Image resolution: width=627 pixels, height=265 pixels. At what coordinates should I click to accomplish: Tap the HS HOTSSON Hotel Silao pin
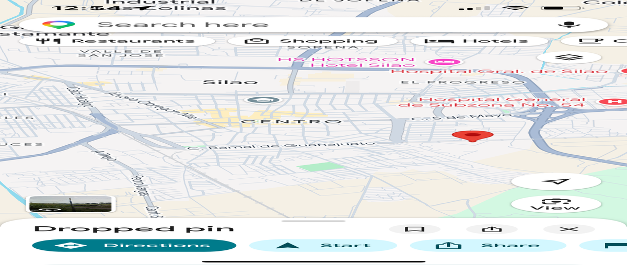(x=444, y=62)
